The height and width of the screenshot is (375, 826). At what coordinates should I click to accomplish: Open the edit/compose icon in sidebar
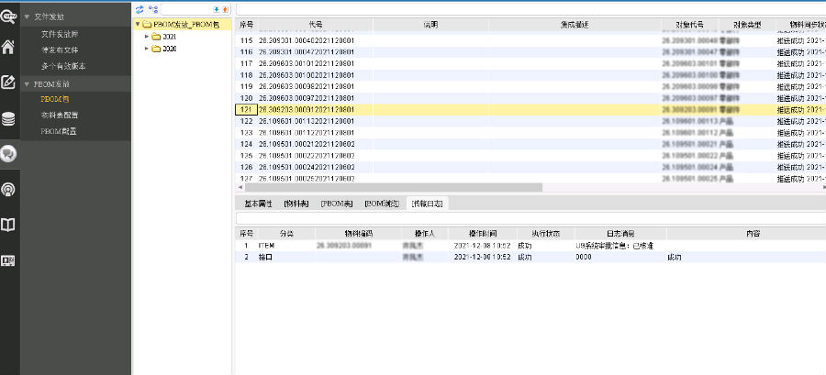pos(9,82)
